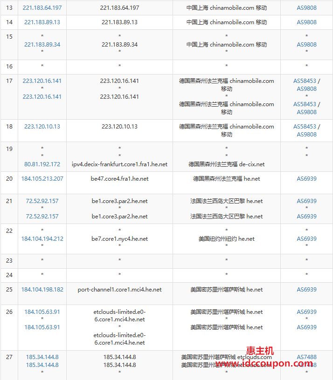Select the hop 25 location '美国密苏里州堪萨斯城 he.net'
333x380 pixels.
[x=227, y=290]
